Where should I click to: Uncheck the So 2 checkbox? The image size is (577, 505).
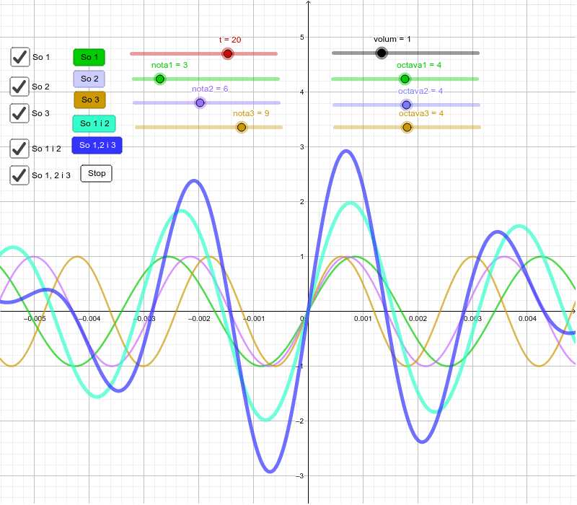pos(19,87)
